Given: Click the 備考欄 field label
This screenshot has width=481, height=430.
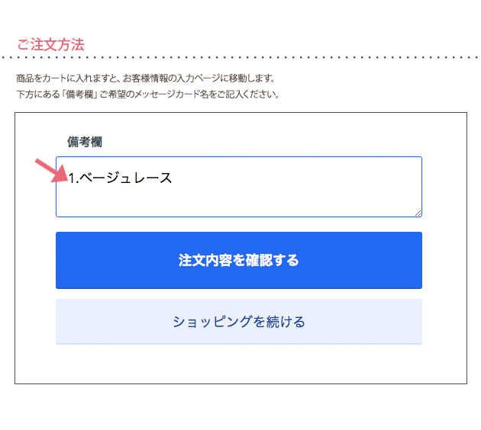Looking at the screenshot, I should coord(85,142).
